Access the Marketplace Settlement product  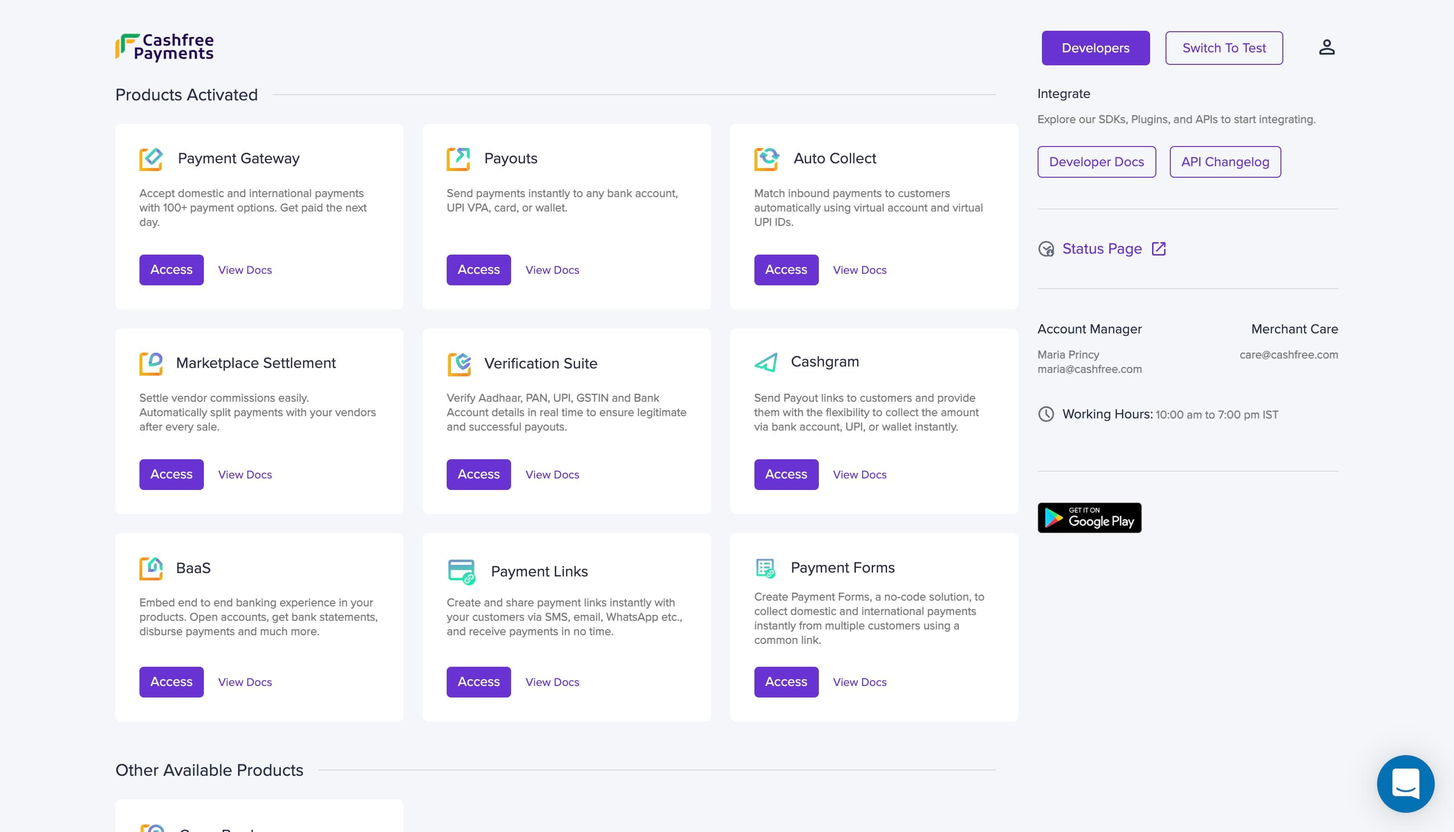point(171,474)
